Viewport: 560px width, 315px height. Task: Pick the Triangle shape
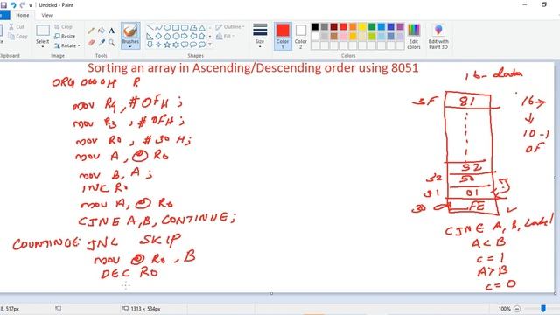coord(202,28)
